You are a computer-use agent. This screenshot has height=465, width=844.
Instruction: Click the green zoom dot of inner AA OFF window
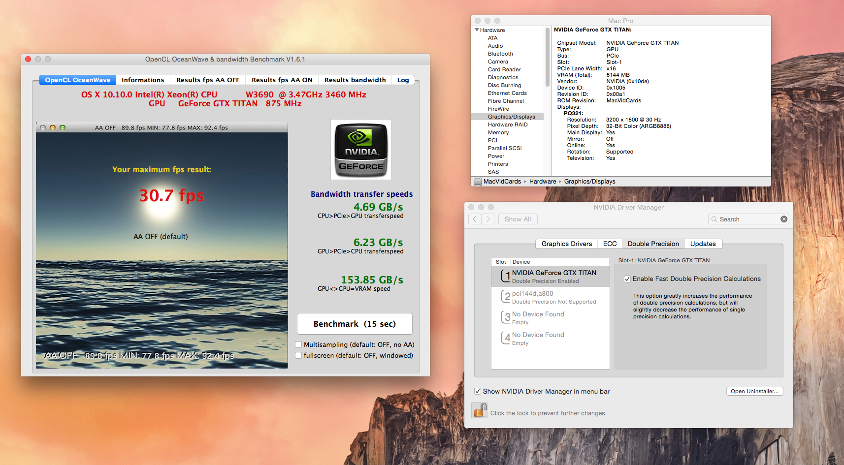click(63, 127)
